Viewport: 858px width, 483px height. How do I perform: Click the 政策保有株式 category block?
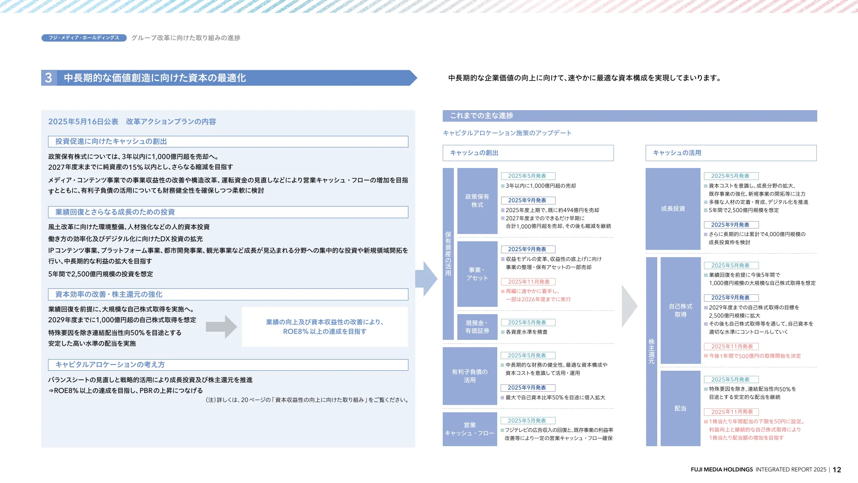(477, 201)
